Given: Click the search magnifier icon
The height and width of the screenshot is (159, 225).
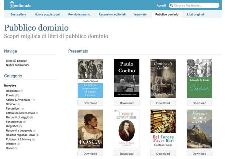Looking at the screenshot, I should (172, 6).
